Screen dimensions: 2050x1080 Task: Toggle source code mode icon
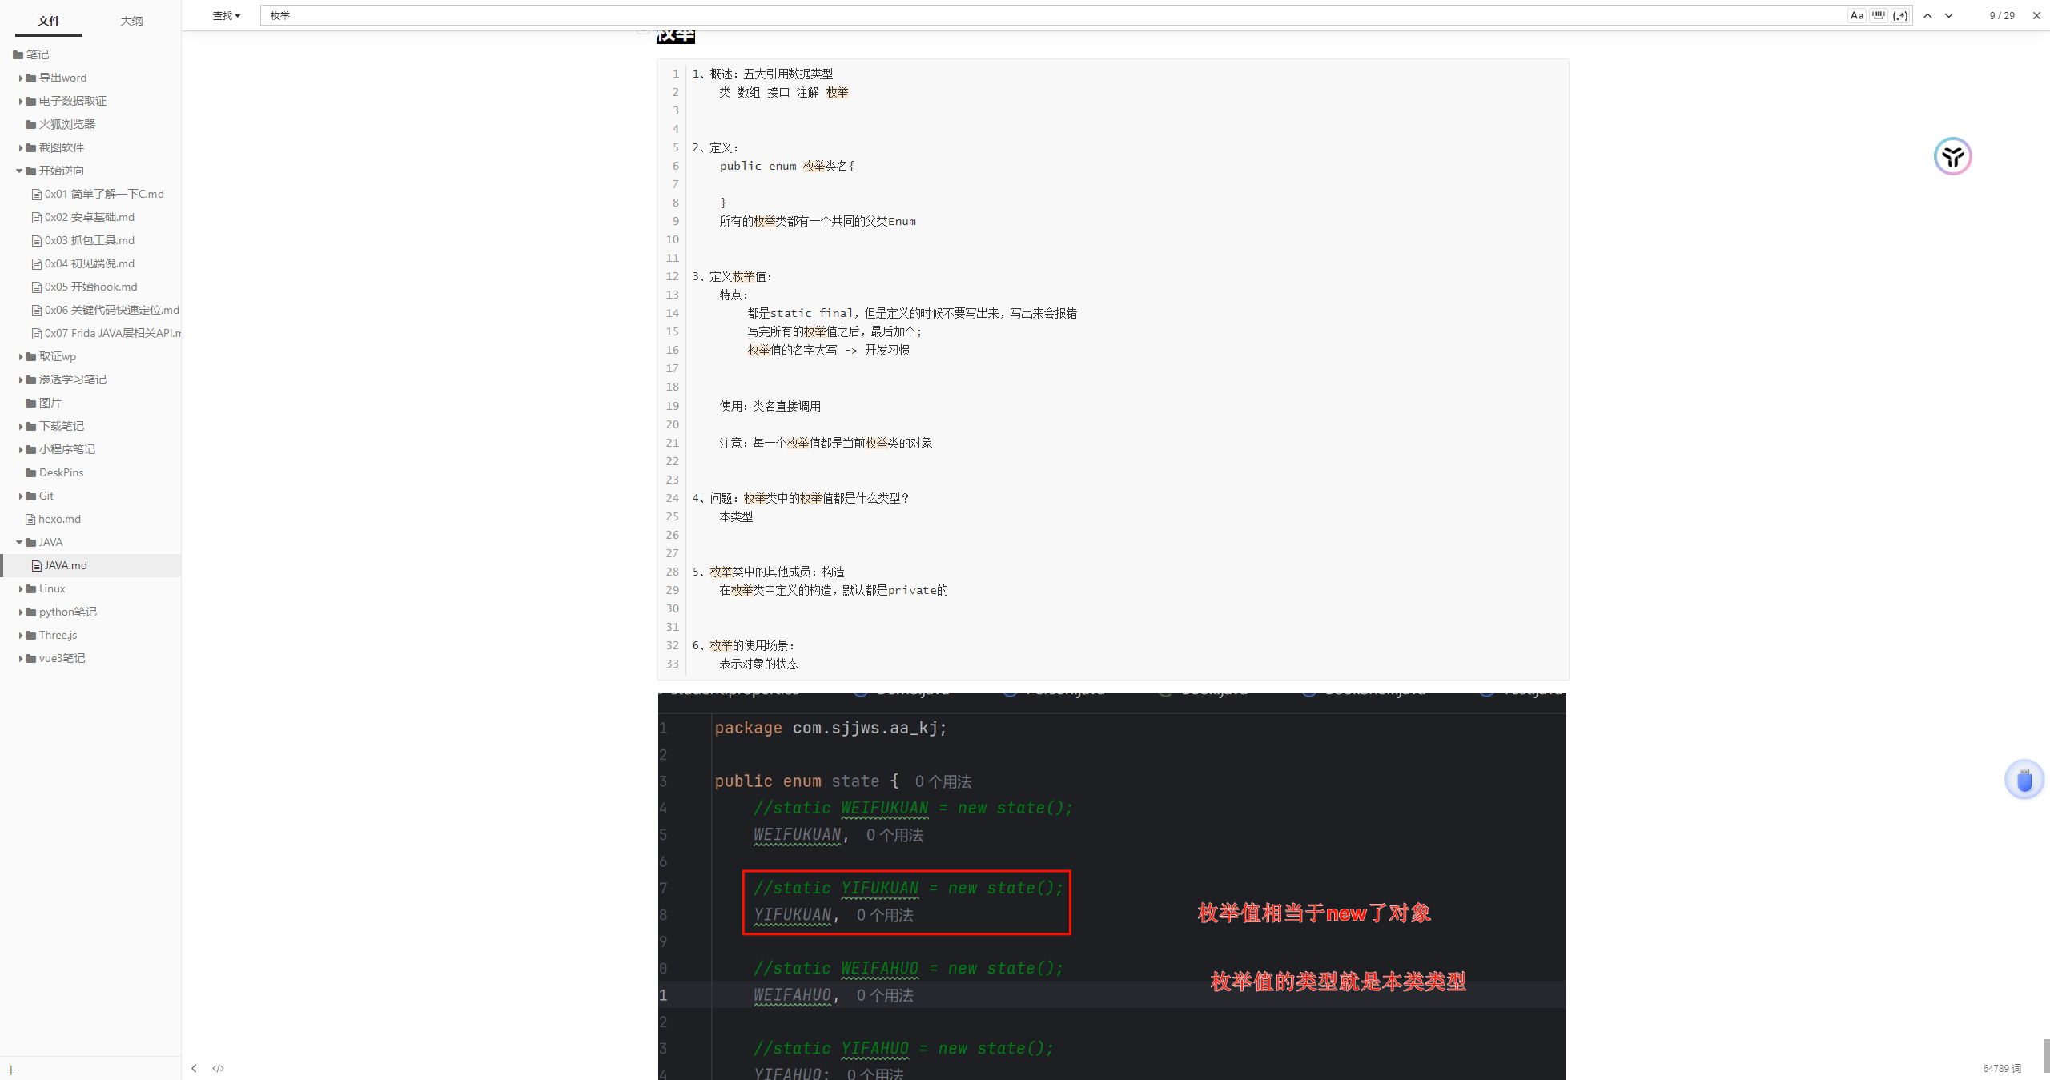click(x=218, y=1068)
